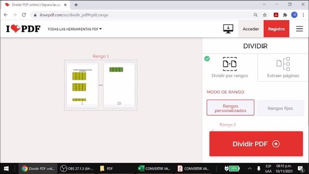Select Extraer páginas mode
The image size is (309, 174).
click(283, 68)
